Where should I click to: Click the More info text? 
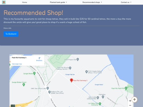click(7, 28)
